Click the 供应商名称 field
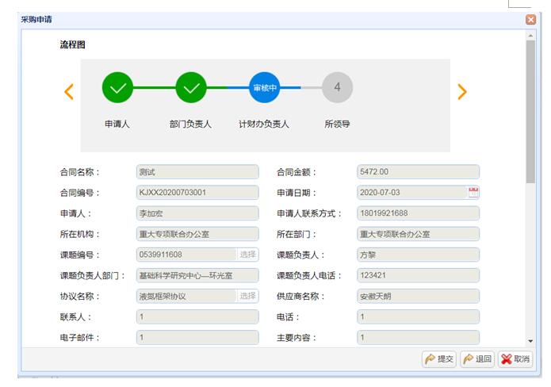 tap(418, 296)
